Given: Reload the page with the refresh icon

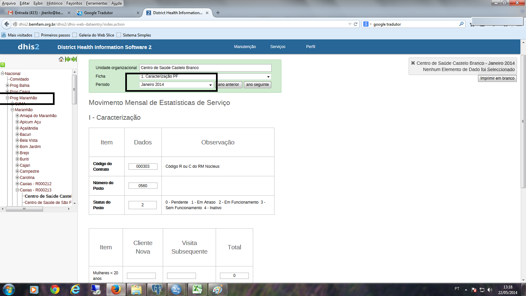Looking at the screenshot, I should pyautogui.click(x=355, y=24).
